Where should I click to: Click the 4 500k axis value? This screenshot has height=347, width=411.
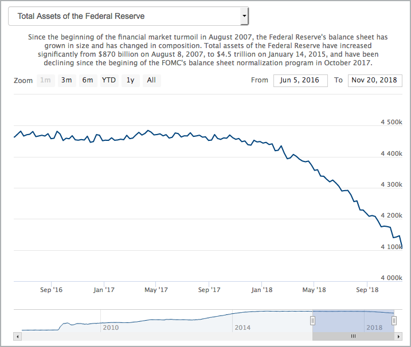(392, 122)
